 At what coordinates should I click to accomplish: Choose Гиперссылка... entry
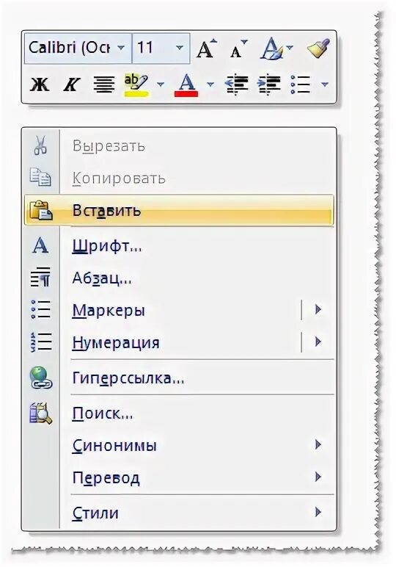pyautogui.click(x=179, y=378)
